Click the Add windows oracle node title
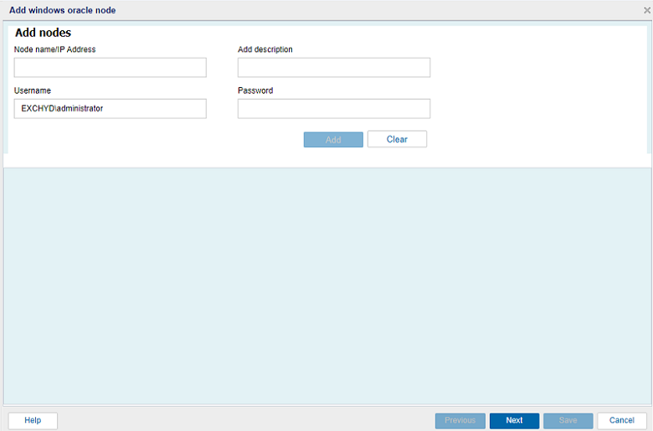This screenshot has height=431, width=653. [x=63, y=10]
